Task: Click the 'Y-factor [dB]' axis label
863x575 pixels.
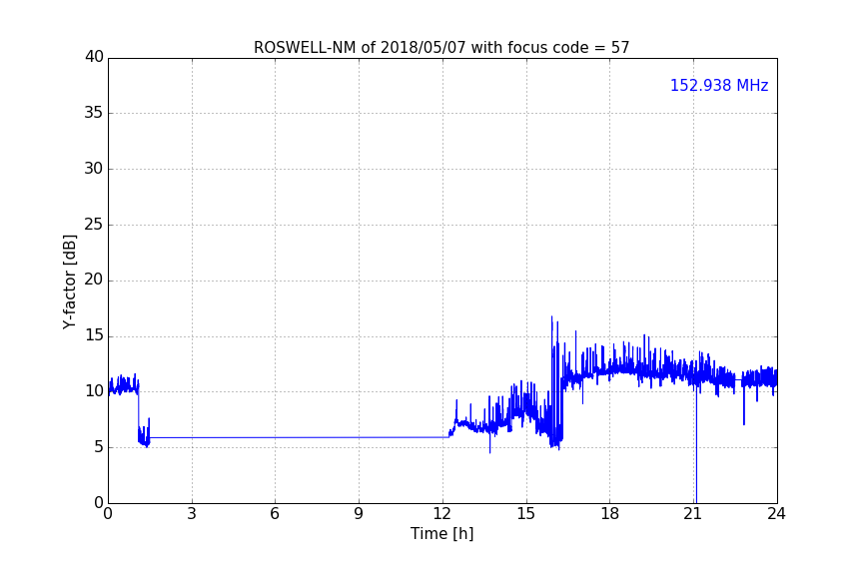Action: pos(69,282)
